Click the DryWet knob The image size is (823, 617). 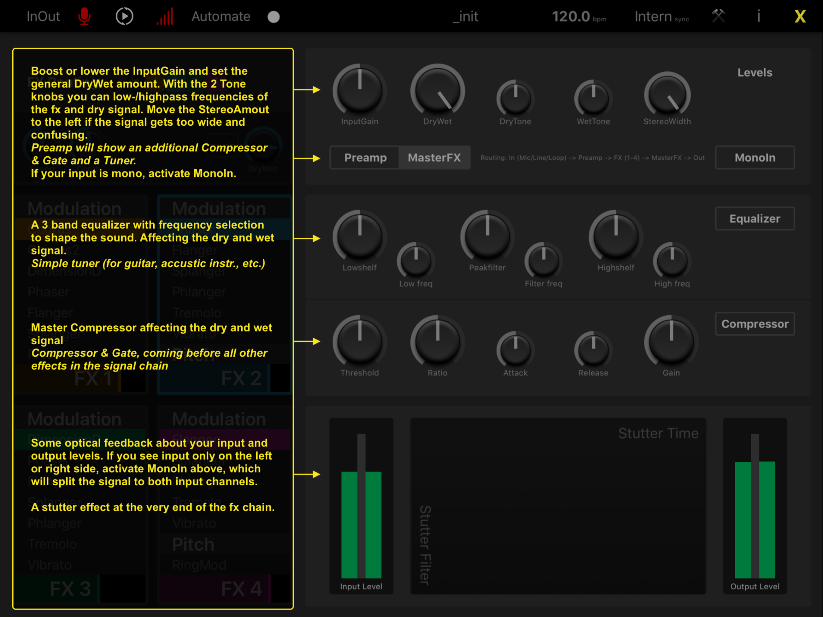(437, 90)
